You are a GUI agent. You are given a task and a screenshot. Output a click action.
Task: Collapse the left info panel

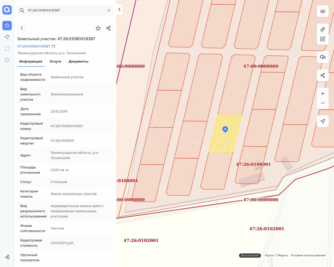coord(119,9)
